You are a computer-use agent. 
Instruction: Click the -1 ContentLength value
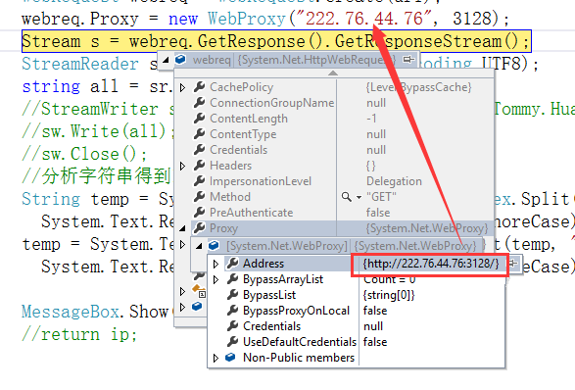371,119
